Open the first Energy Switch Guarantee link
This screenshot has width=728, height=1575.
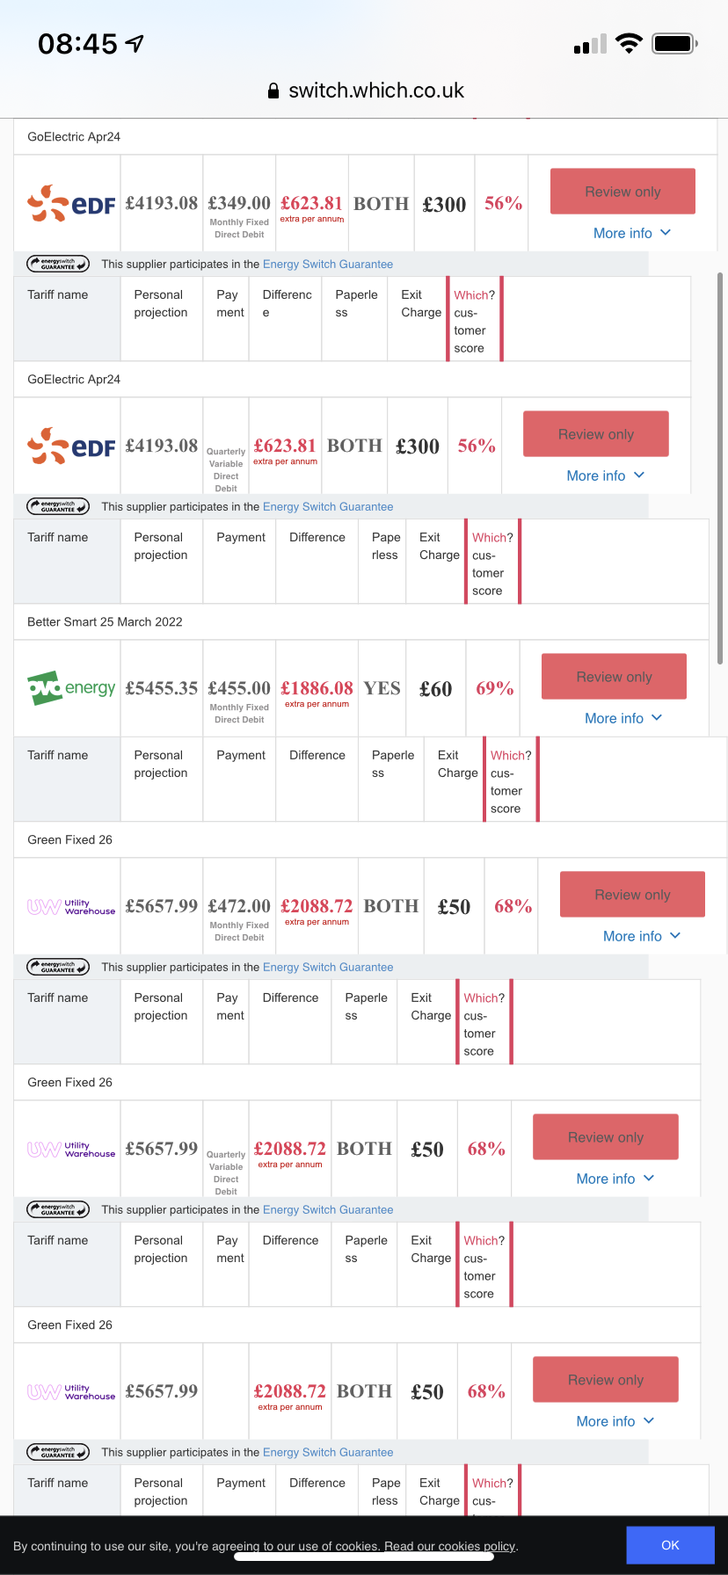tap(328, 264)
